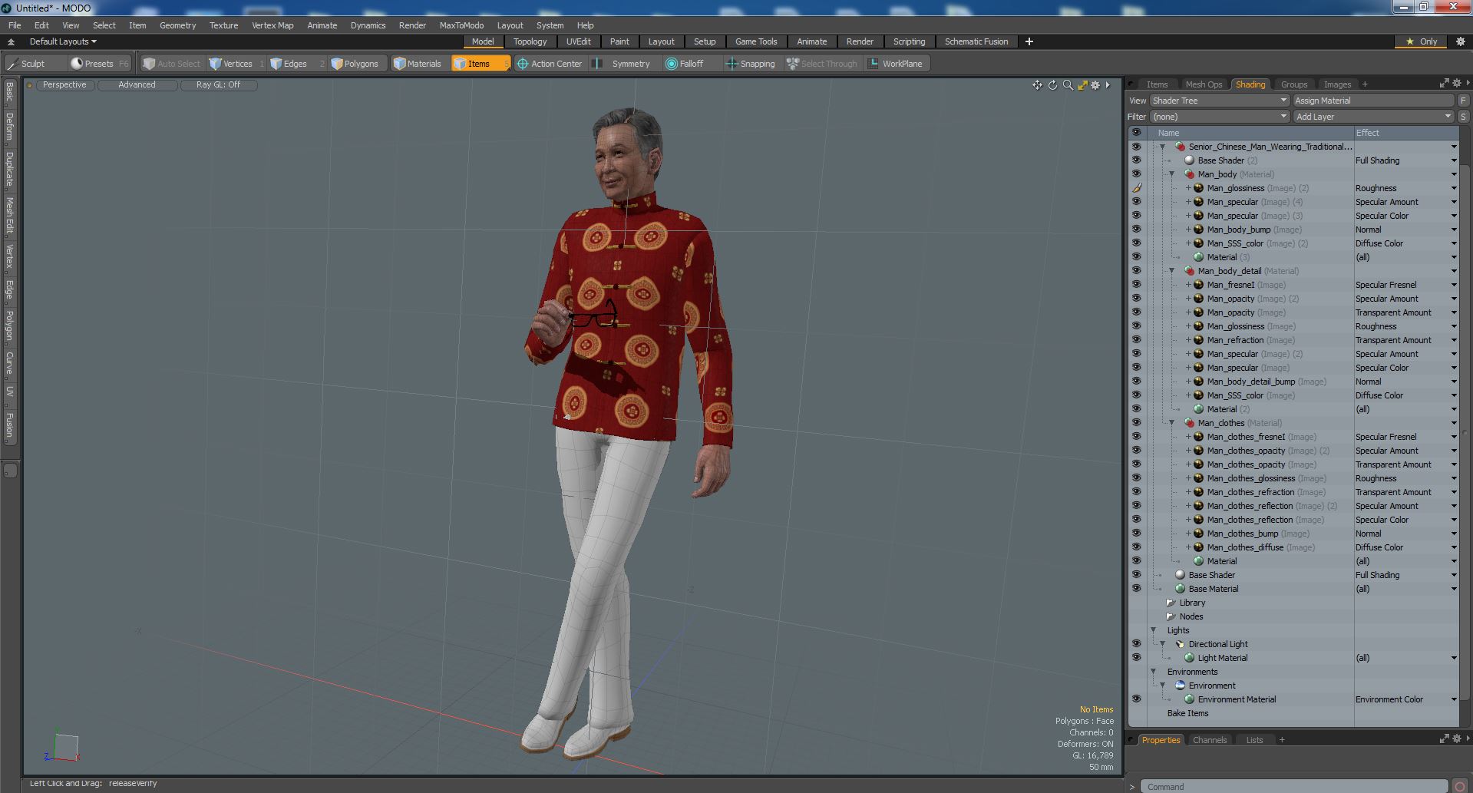This screenshot has width=1473, height=793.
Task: Collapse the Man_body material group
Action: point(1172,174)
